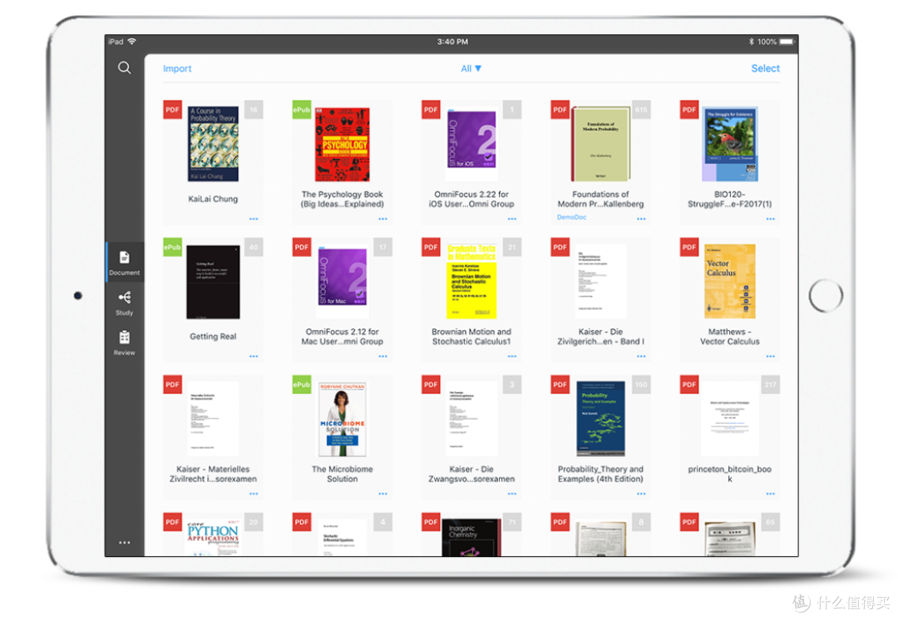Click the PDF badge on princeton_bitcoin_book
The width and height of the screenshot is (898, 621).
(689, 384)
